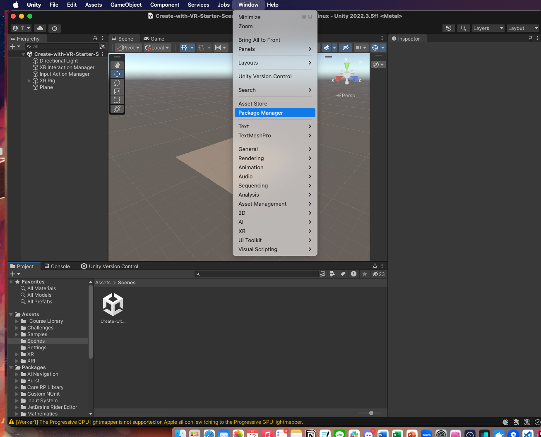The height and width of the screenshot is (437, 541).
Task: Toggle Persp projection mode label
Action: [346, 96]
